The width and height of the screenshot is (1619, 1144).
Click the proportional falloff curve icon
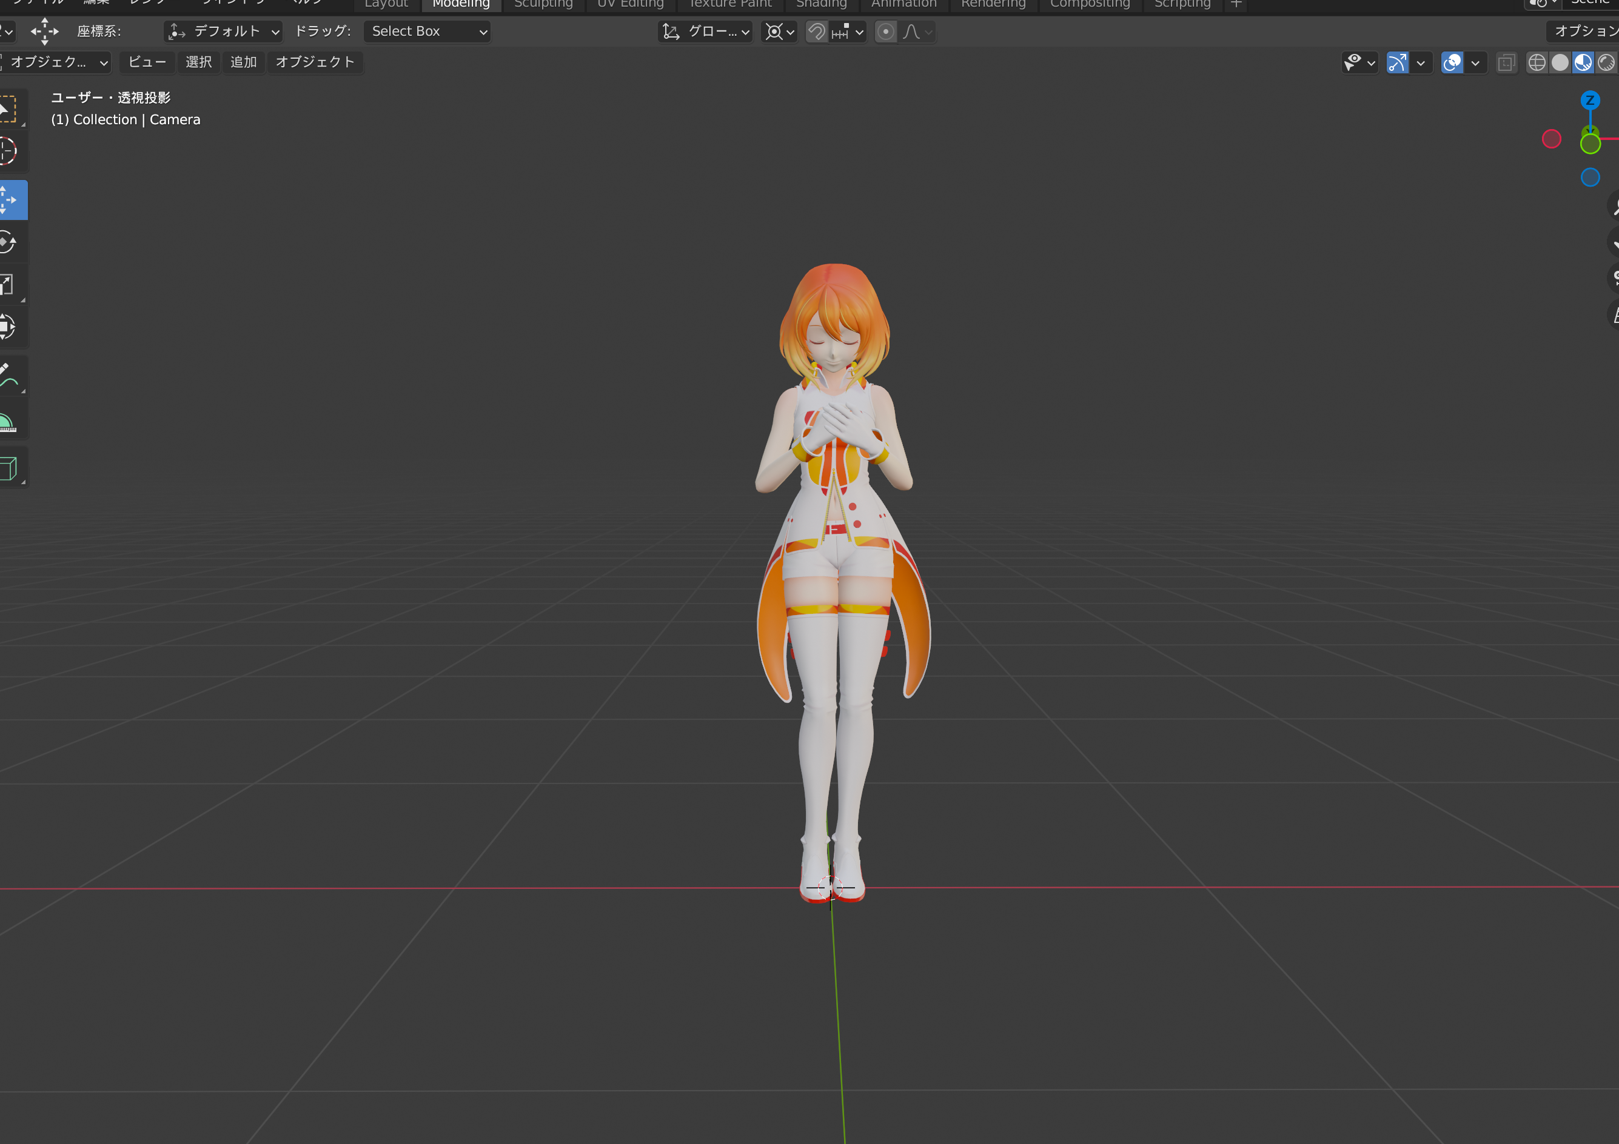pos(911,32)
